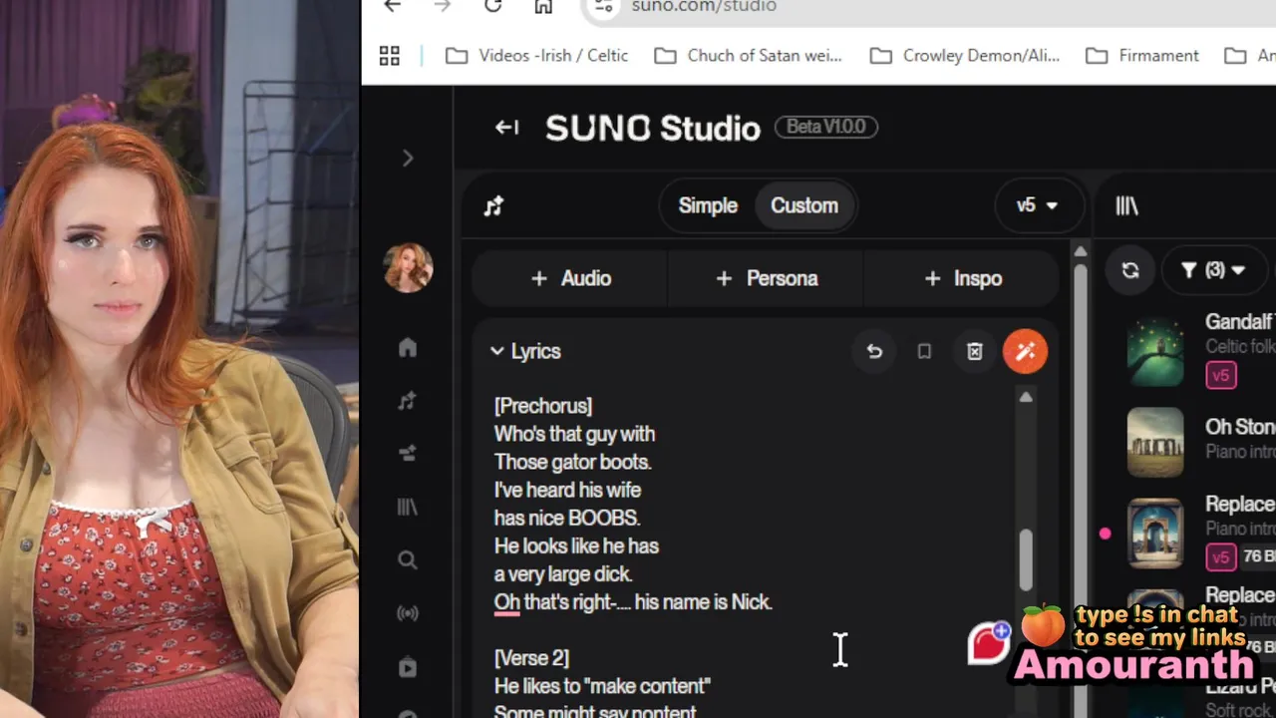The width and height of the screenshot is (1276, 718).
Task: Open the filter (3) dropdown
Action: pos(1213,270)
